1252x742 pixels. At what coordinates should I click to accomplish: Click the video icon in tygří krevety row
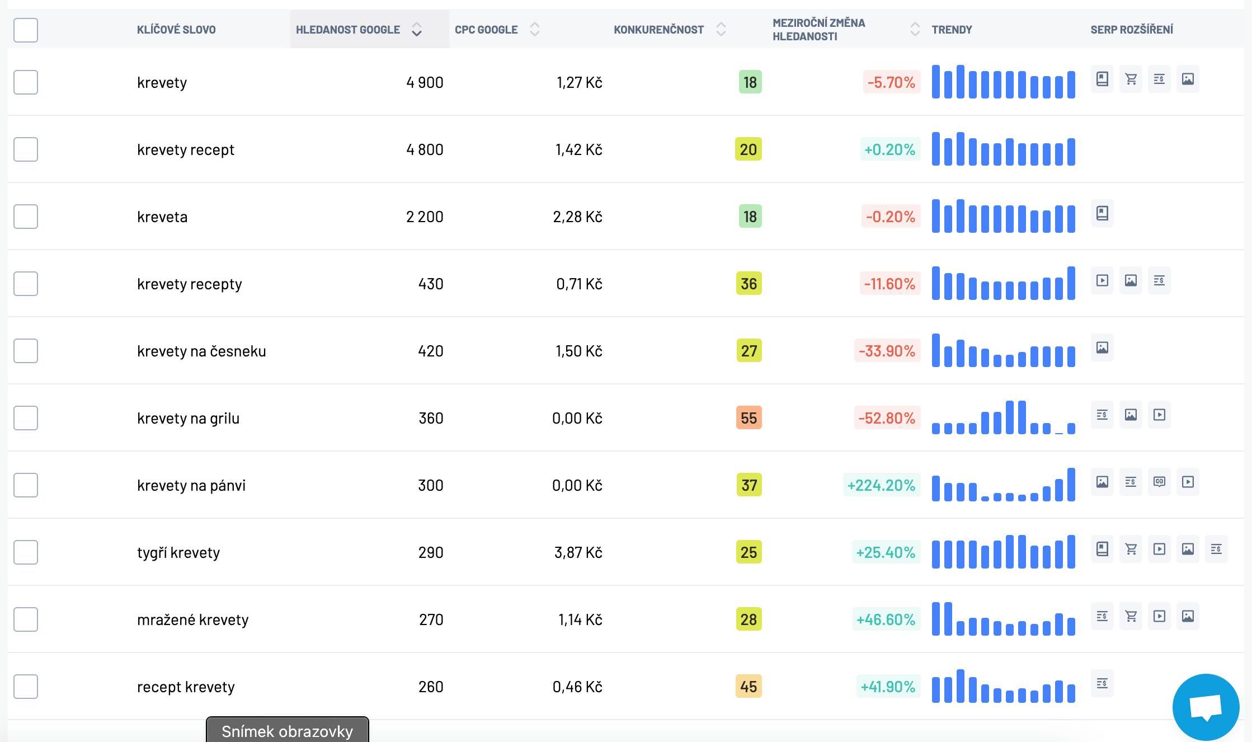click(x=1159, y=549)
